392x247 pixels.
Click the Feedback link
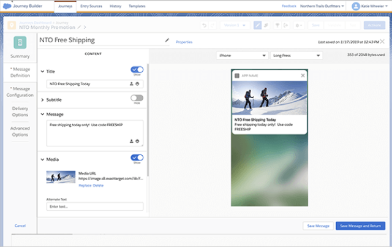pyautogui.click(x=288, y=6)
